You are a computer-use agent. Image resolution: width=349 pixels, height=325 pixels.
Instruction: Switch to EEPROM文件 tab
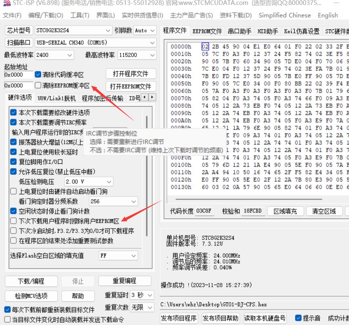tap(207, 31)
